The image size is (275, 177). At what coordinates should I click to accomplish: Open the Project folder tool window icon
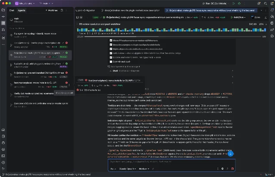click(x=3, y=10)
